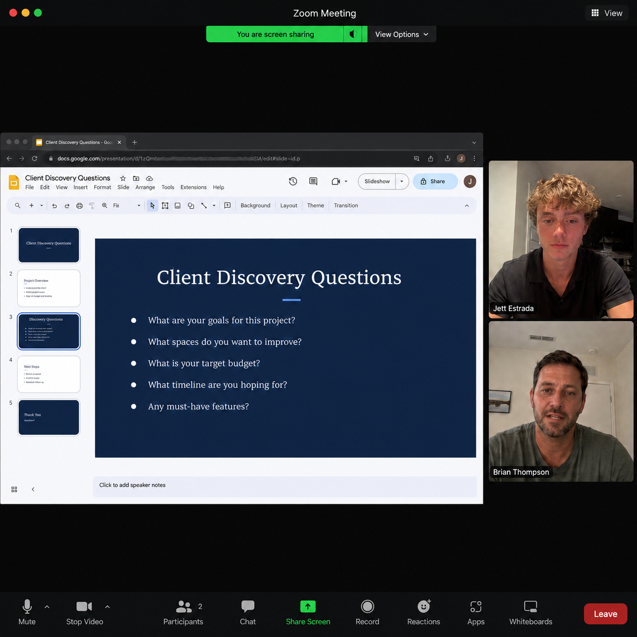Open version history clock icon

(x=293, y=181)
